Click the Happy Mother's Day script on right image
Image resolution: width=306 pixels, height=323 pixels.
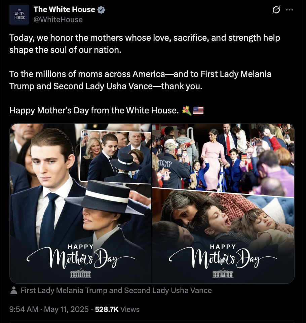coord(223,256)
